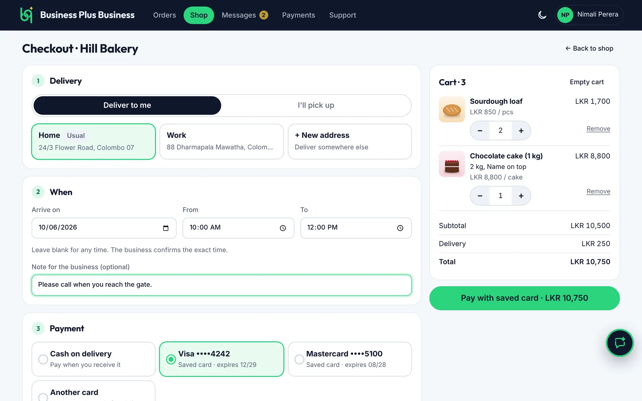Select Cash on delivery payment
Viewport: 642px width, 401px height.
pyautogui.click(x=93, y=359)
